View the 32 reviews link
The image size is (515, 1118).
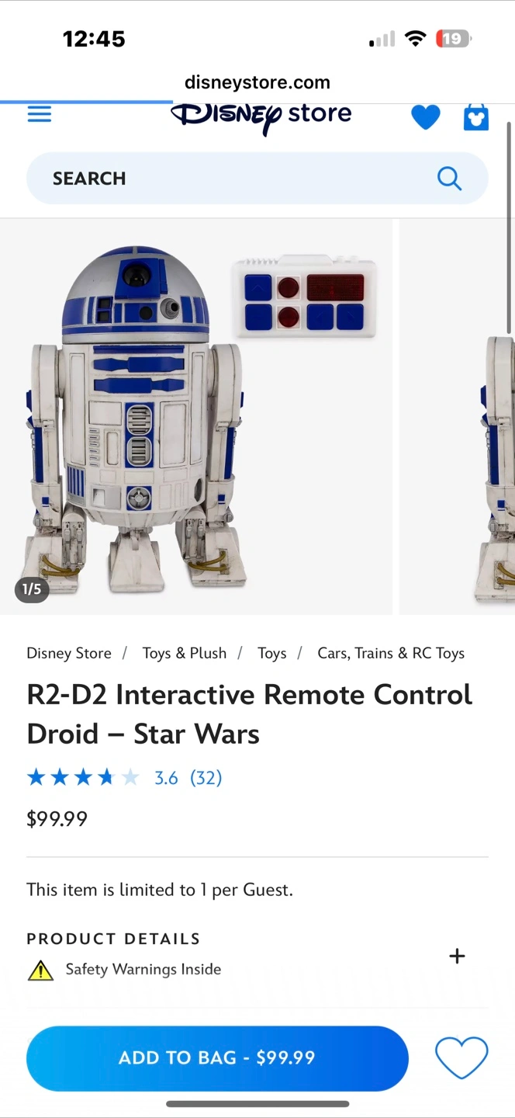[x=206, y=777]
